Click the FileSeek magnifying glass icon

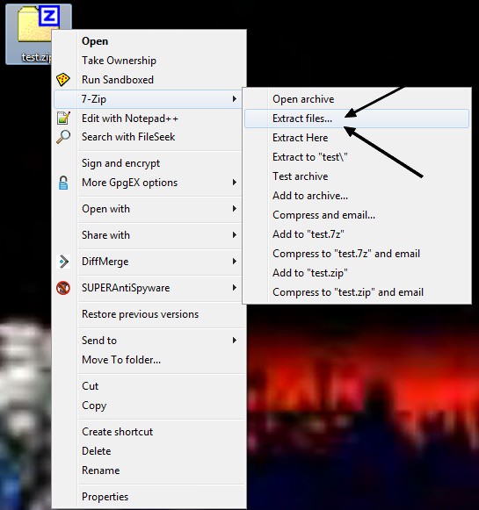pos(63,137)
